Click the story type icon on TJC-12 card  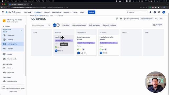[x=78, y=49]
